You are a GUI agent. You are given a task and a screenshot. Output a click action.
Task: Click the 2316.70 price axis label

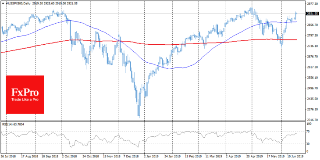click(x=312, y=120)
